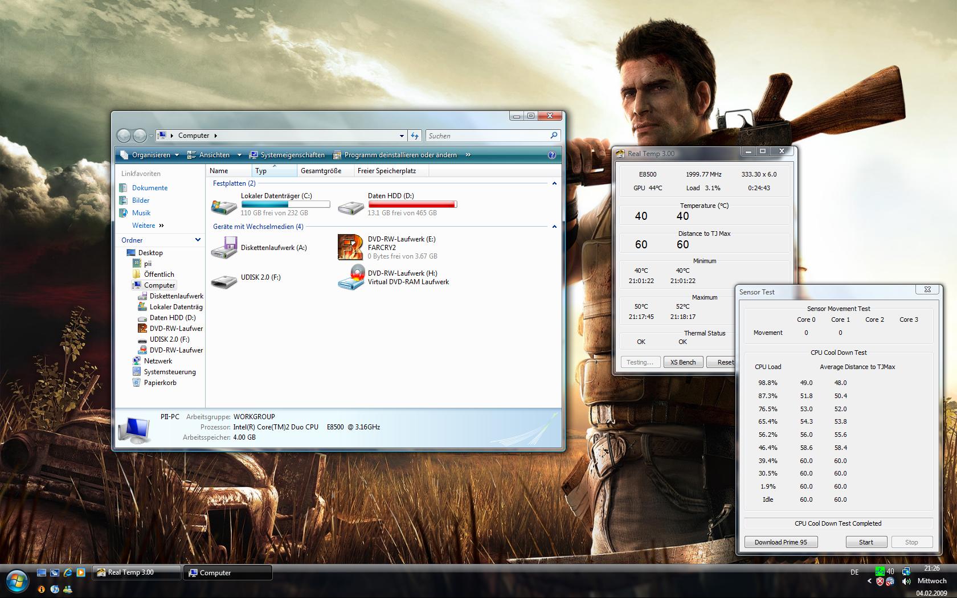The height and width of the screenshot is (598, 957).
Task: Click the search magnifier icon in Explorer
Action: click(x=554, y=136)
